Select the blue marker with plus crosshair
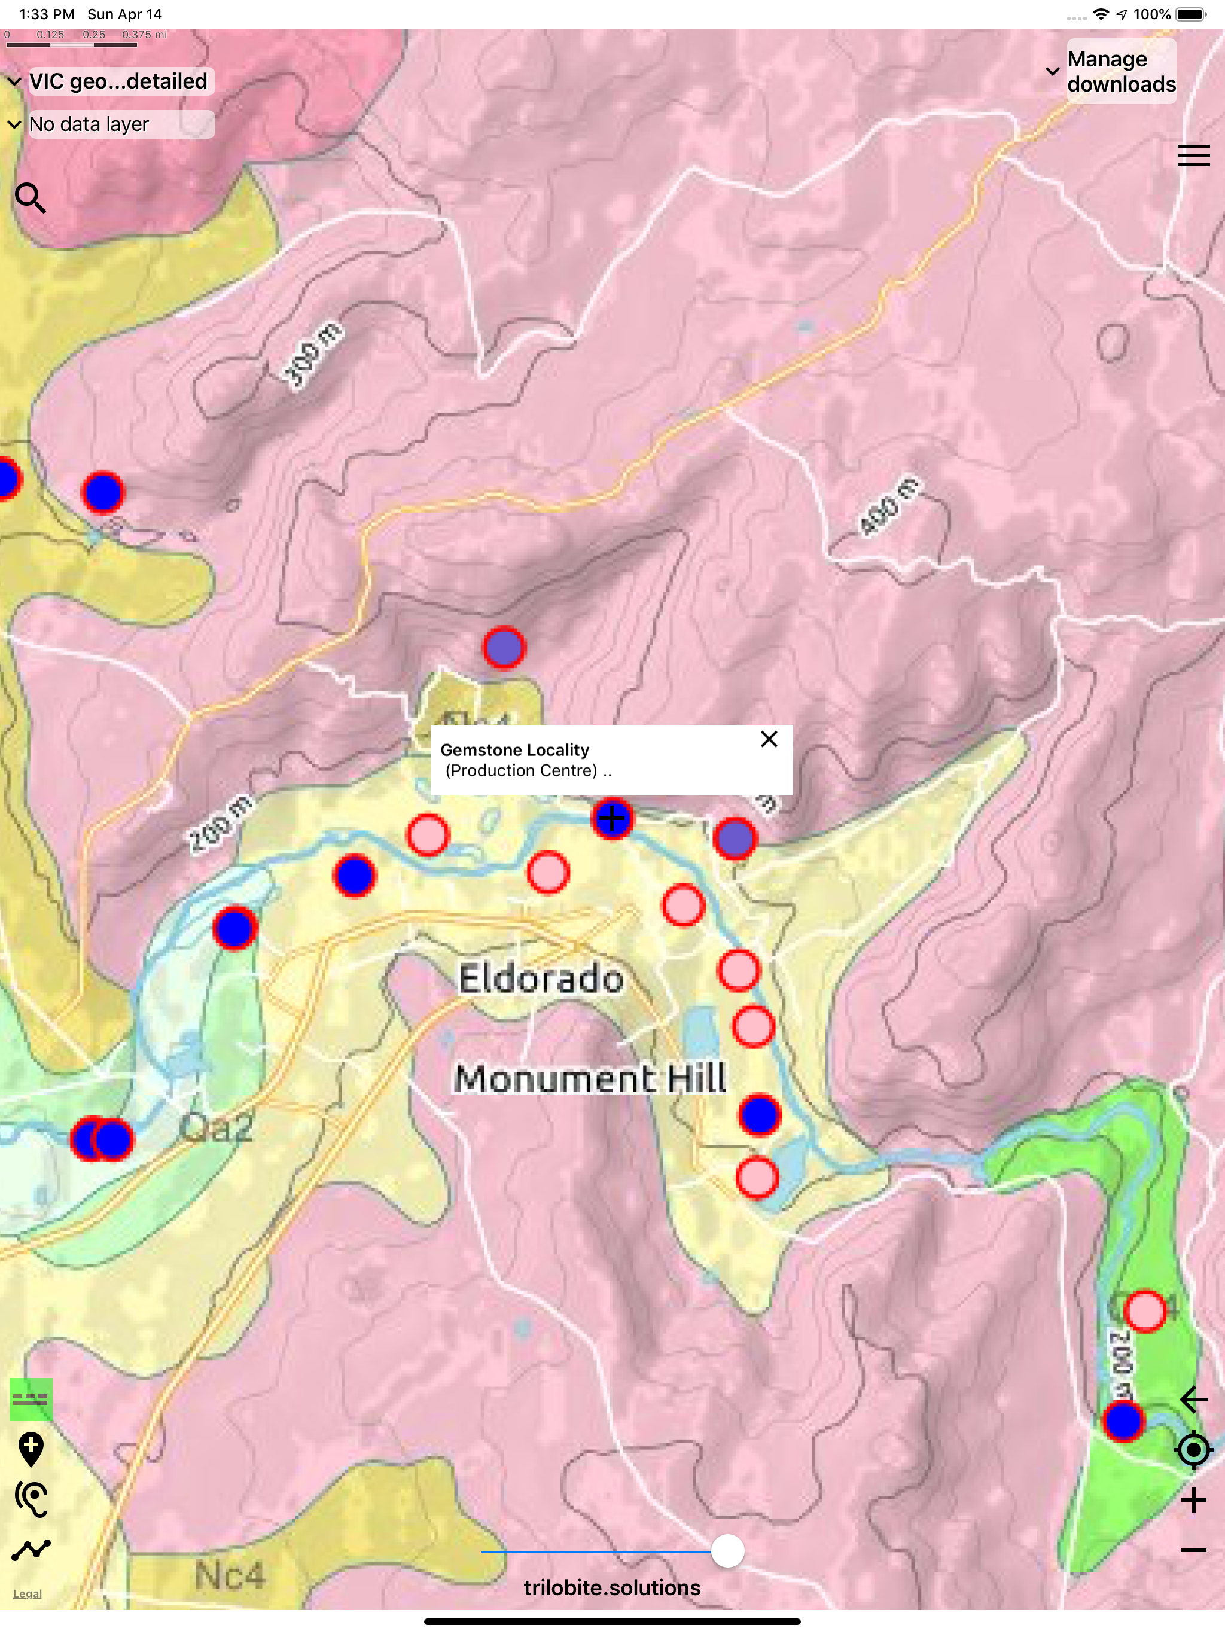Viewport: 1225px width, 1634px height. coord(612,818)
